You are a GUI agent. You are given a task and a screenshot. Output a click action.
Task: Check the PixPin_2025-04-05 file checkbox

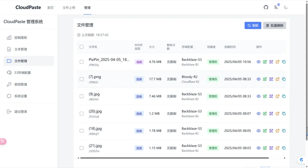[82, 62]
